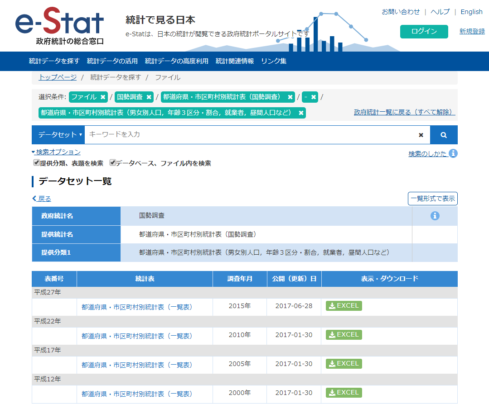Viewport: 489px width, 404px height.
Task: Download the 2015年 EXCEL file
Action: point(344,306)
